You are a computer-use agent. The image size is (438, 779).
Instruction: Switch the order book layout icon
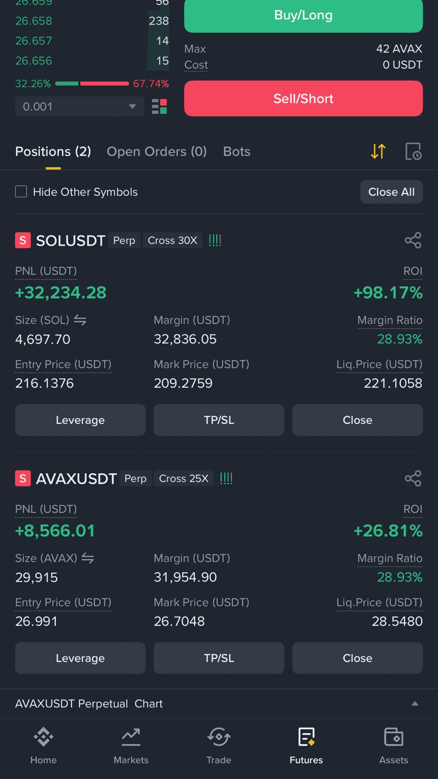[159, 106]
